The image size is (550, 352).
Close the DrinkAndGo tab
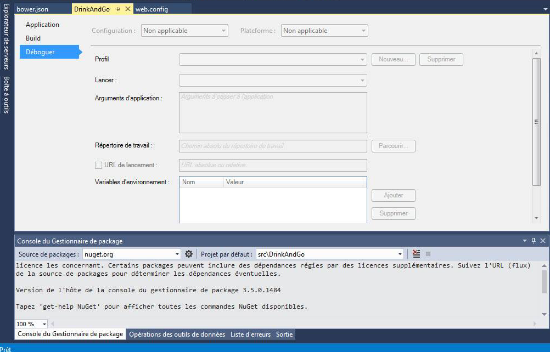click(128, 9)
